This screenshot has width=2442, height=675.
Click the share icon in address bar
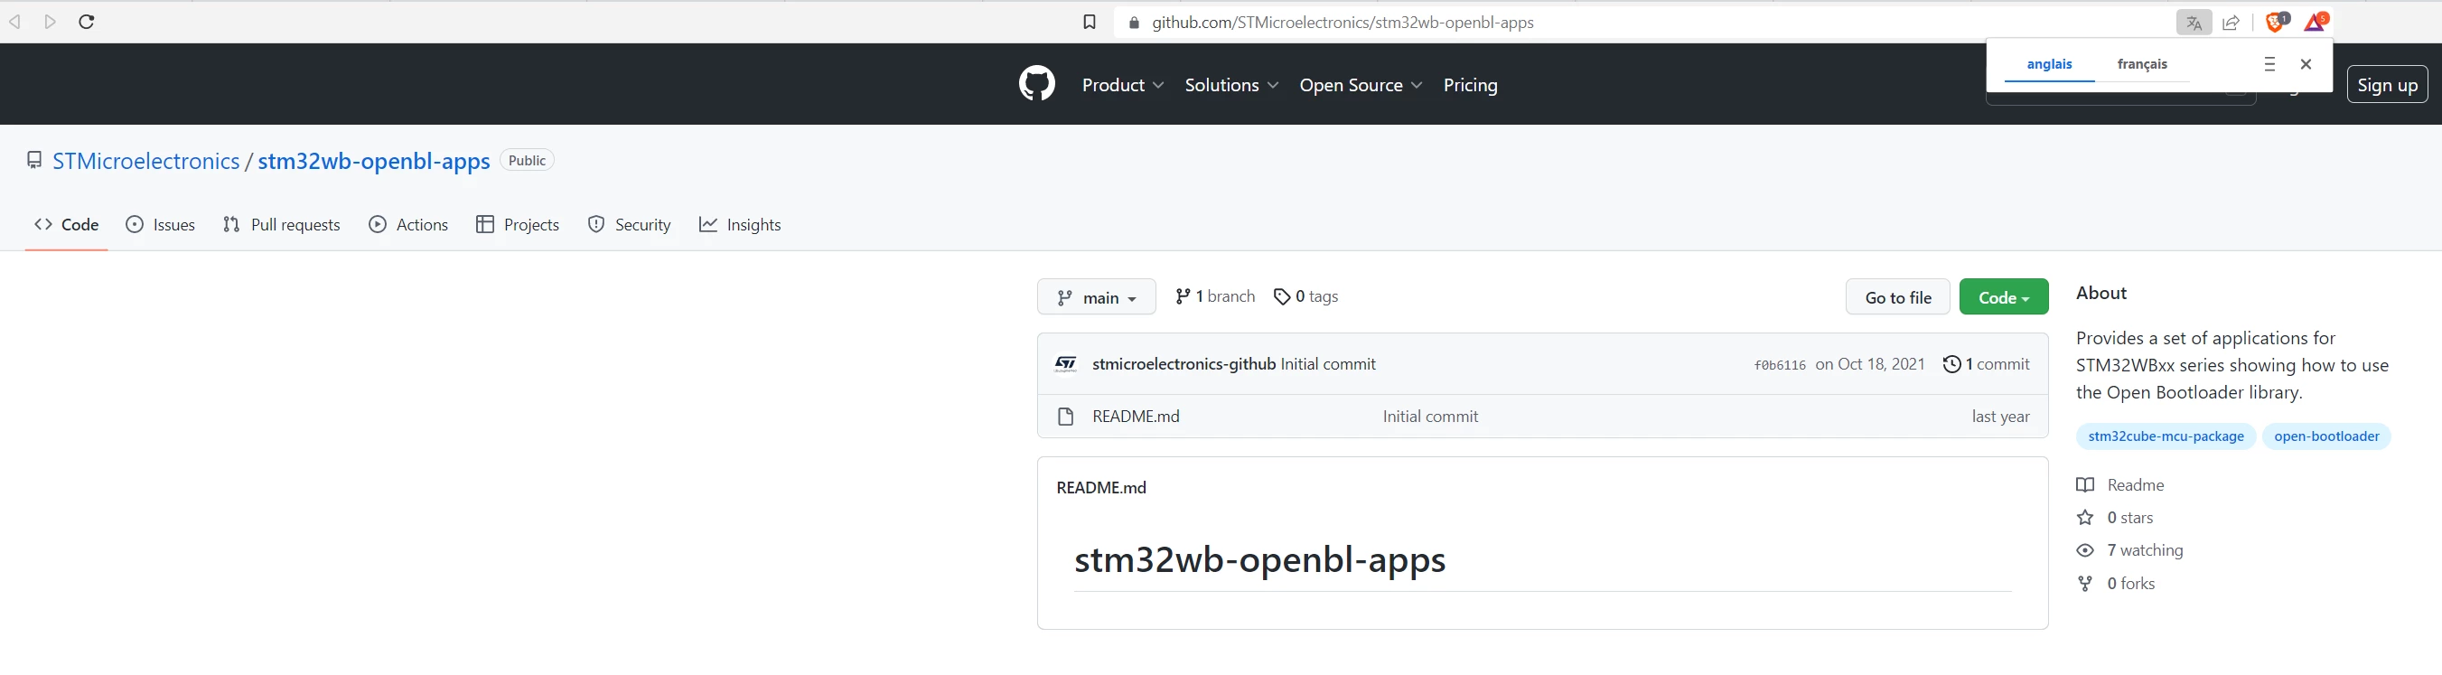click(x=2231, y=23)
